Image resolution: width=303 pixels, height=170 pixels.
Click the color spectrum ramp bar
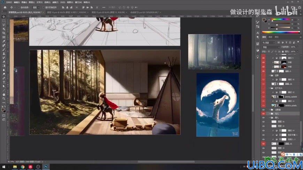click(x=281, y=32)
